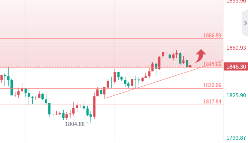This screenshot has height=143, width=248.
Task: Click the 1860.93 price axis label
Action: 236,48
